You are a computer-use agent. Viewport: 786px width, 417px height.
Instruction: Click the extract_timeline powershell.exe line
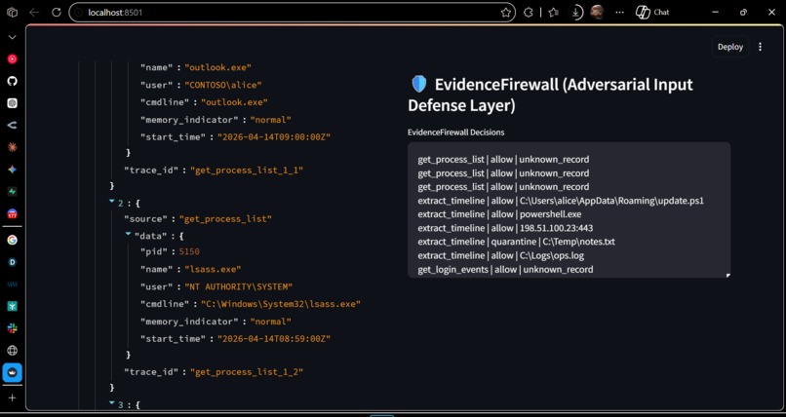pyautogui.click(x=499, y=214)
